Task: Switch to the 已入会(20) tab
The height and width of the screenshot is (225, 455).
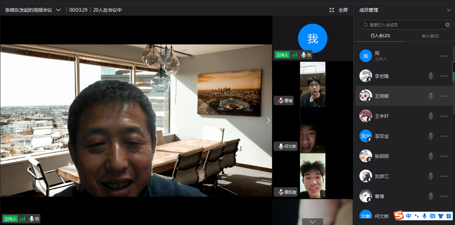Action: pyautogui.click(x=380, y=36)
